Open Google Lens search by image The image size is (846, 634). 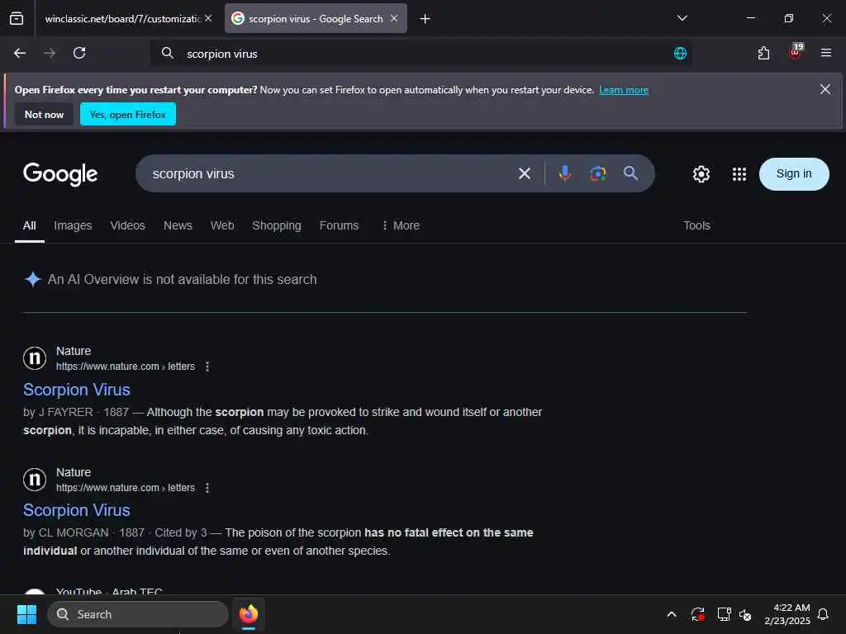pyautogui.click(x=598, y=173)
